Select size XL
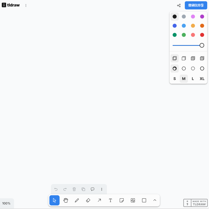Image resolution: width=209 pixels, height=209 pixels. (202, 79)
